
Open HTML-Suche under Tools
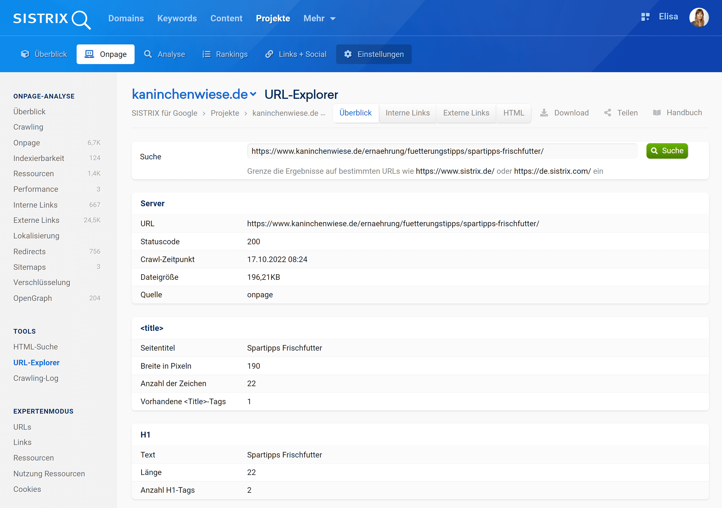pyautogui.click(x=36, y=347)
